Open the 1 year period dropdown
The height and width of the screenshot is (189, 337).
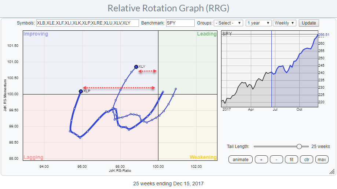[x=259, y=23]
